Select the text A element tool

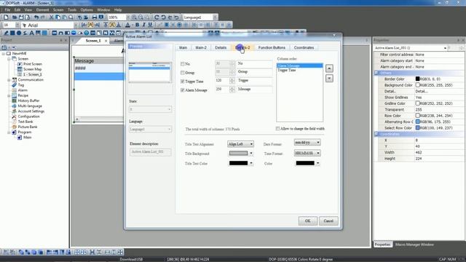[31, 33]
